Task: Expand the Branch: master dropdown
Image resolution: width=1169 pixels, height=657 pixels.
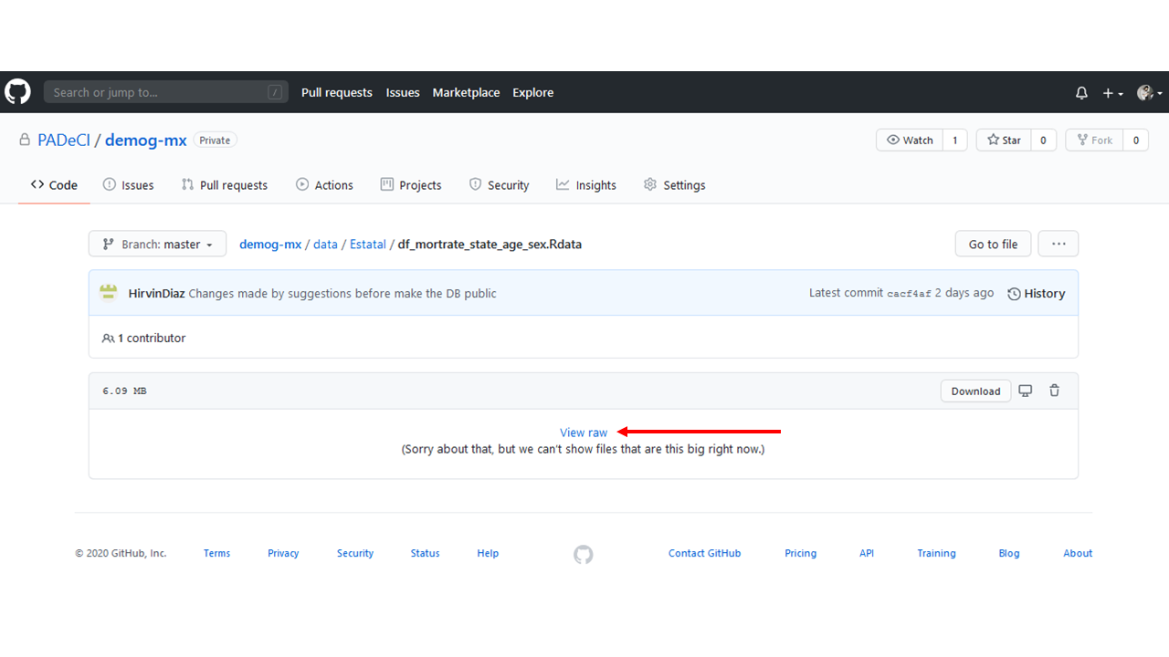Action: click(157, 244)
